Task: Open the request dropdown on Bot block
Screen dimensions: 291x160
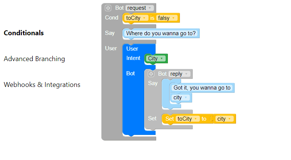Action: coord(140,8)
